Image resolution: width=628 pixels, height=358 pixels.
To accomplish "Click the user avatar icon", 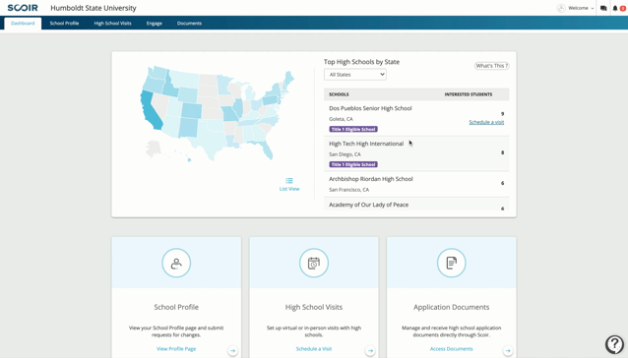I will tap(561, 8).
